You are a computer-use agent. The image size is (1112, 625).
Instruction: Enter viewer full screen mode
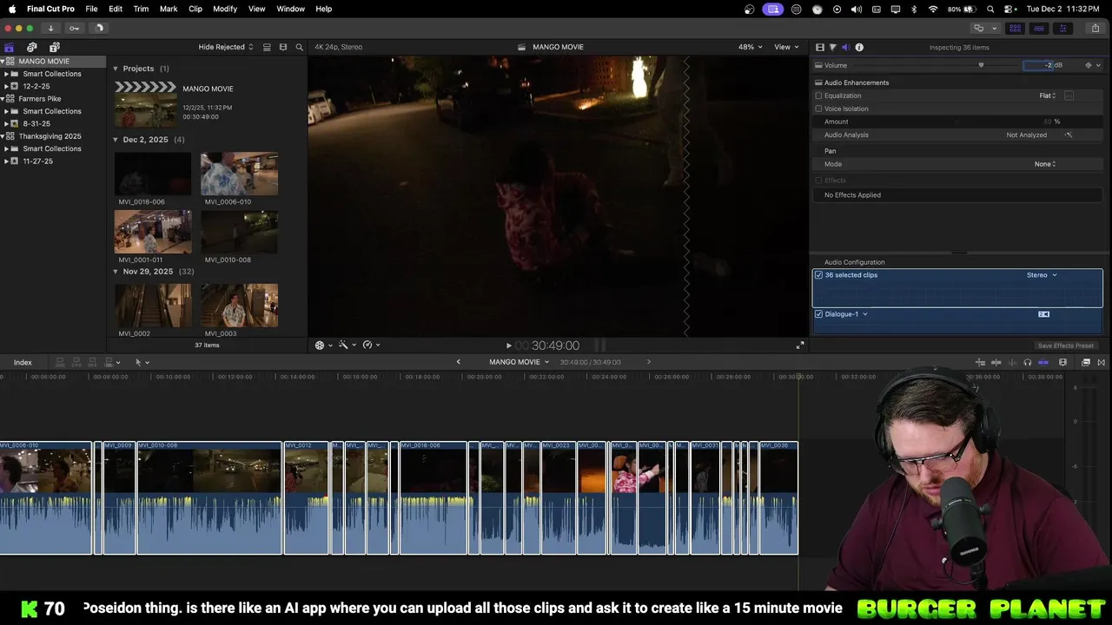pos(800,345)
